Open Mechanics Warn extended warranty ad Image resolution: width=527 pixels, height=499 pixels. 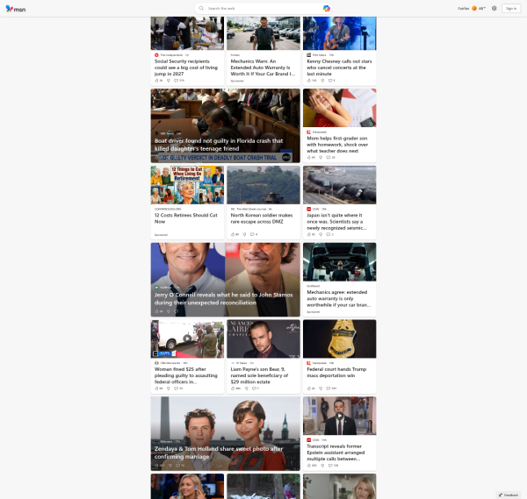[x=263, y=68]
